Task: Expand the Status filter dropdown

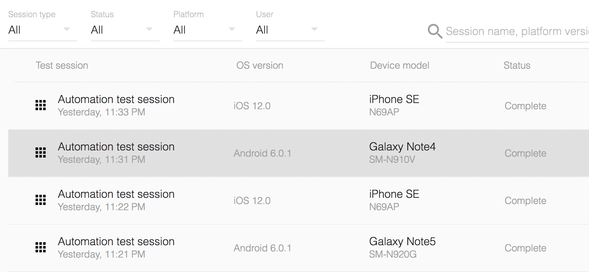Action: point(125,30)
